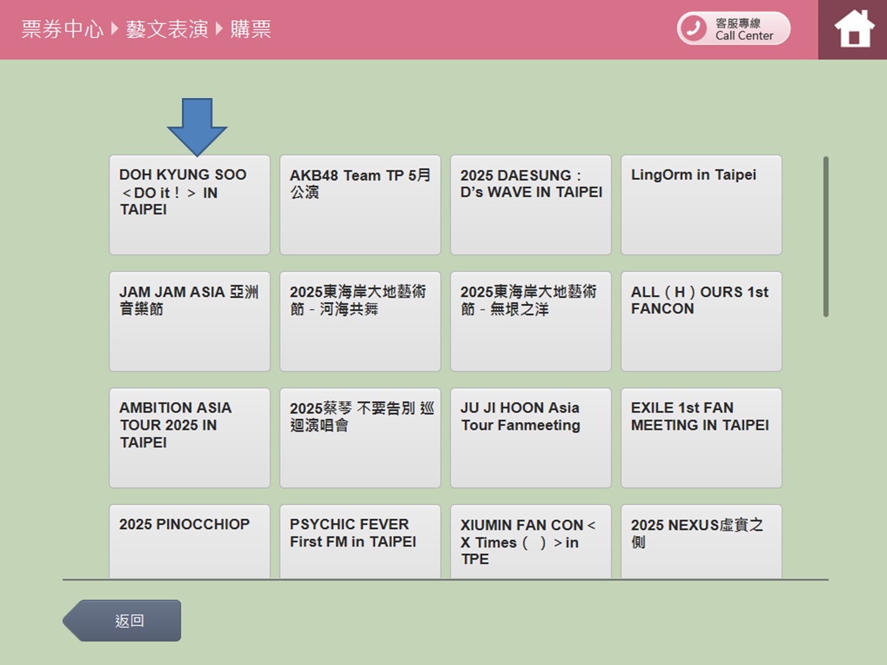The width and height of the screenshot is (887, 665).
Task: Pick JAM JAM ASIA 亞洲音樂節
Action: 190,321
